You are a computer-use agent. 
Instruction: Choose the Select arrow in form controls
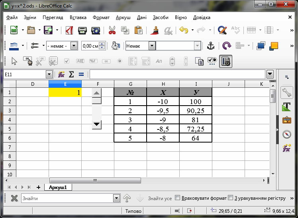tap(14, 61)
